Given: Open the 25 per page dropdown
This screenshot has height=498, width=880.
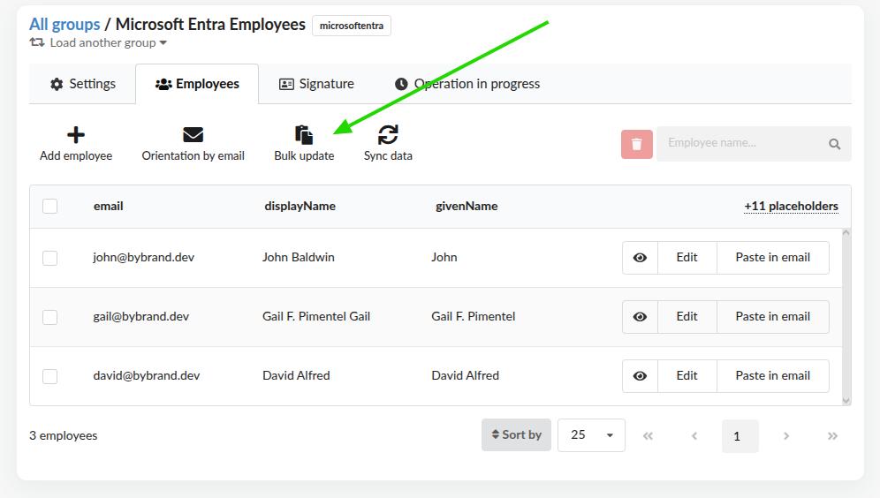Looking at the screenshot, I should 591,435.
